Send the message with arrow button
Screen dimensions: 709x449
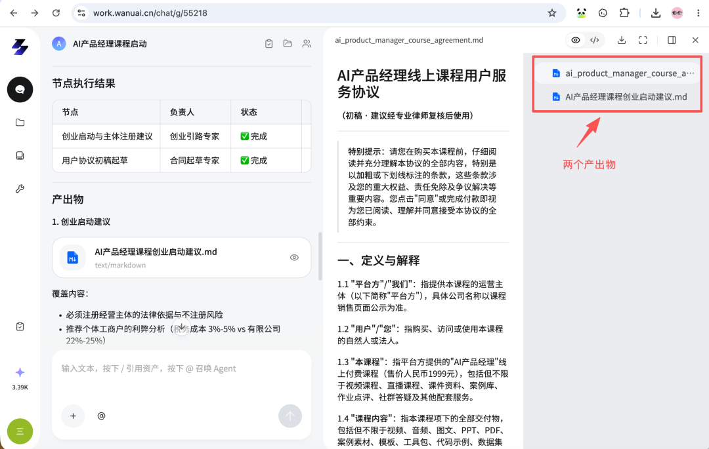point(290,416)
